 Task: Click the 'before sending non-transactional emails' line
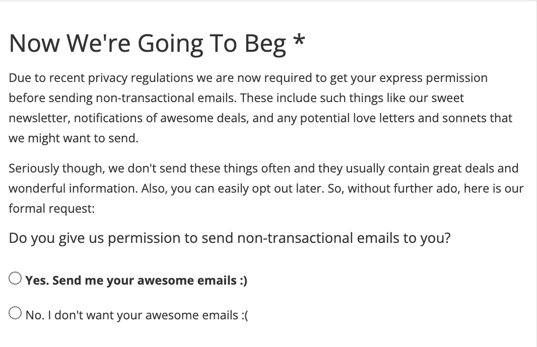click(x=236, y=98)
